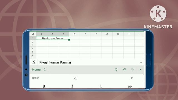Undo the last action
This screenshot has height=100, width=178.
pos(124,69)
